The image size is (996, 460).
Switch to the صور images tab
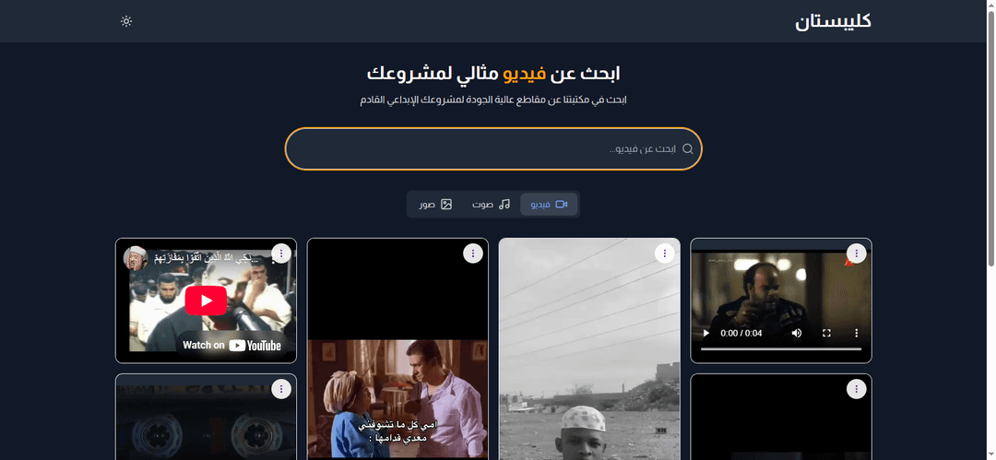(x=435, y=205)
